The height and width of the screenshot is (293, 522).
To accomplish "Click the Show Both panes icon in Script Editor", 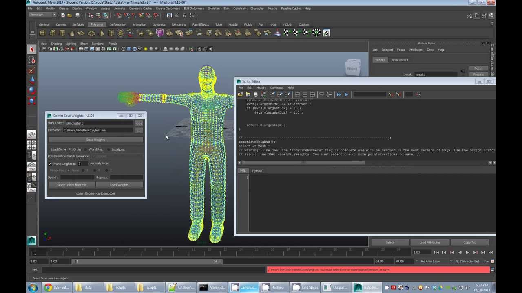I will [x=312, y=94].
